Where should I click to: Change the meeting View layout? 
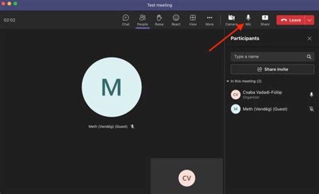[x=193, y=20]
